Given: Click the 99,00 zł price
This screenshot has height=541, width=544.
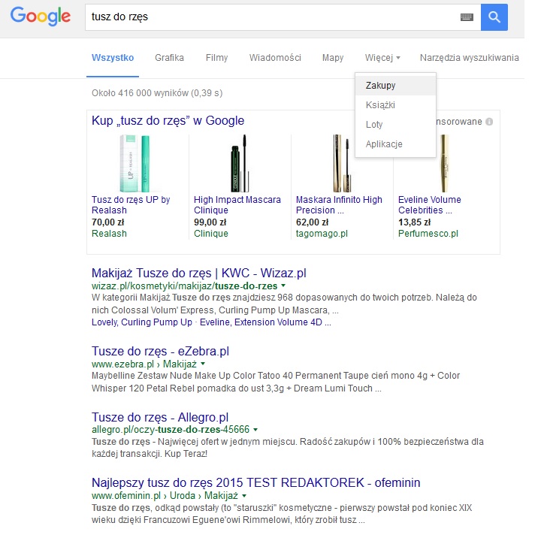Looking at the screenshot, I should [x=210, y=222].
